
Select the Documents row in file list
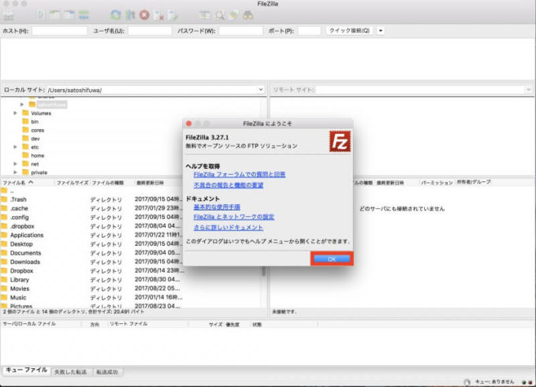(x=92, y=253)
